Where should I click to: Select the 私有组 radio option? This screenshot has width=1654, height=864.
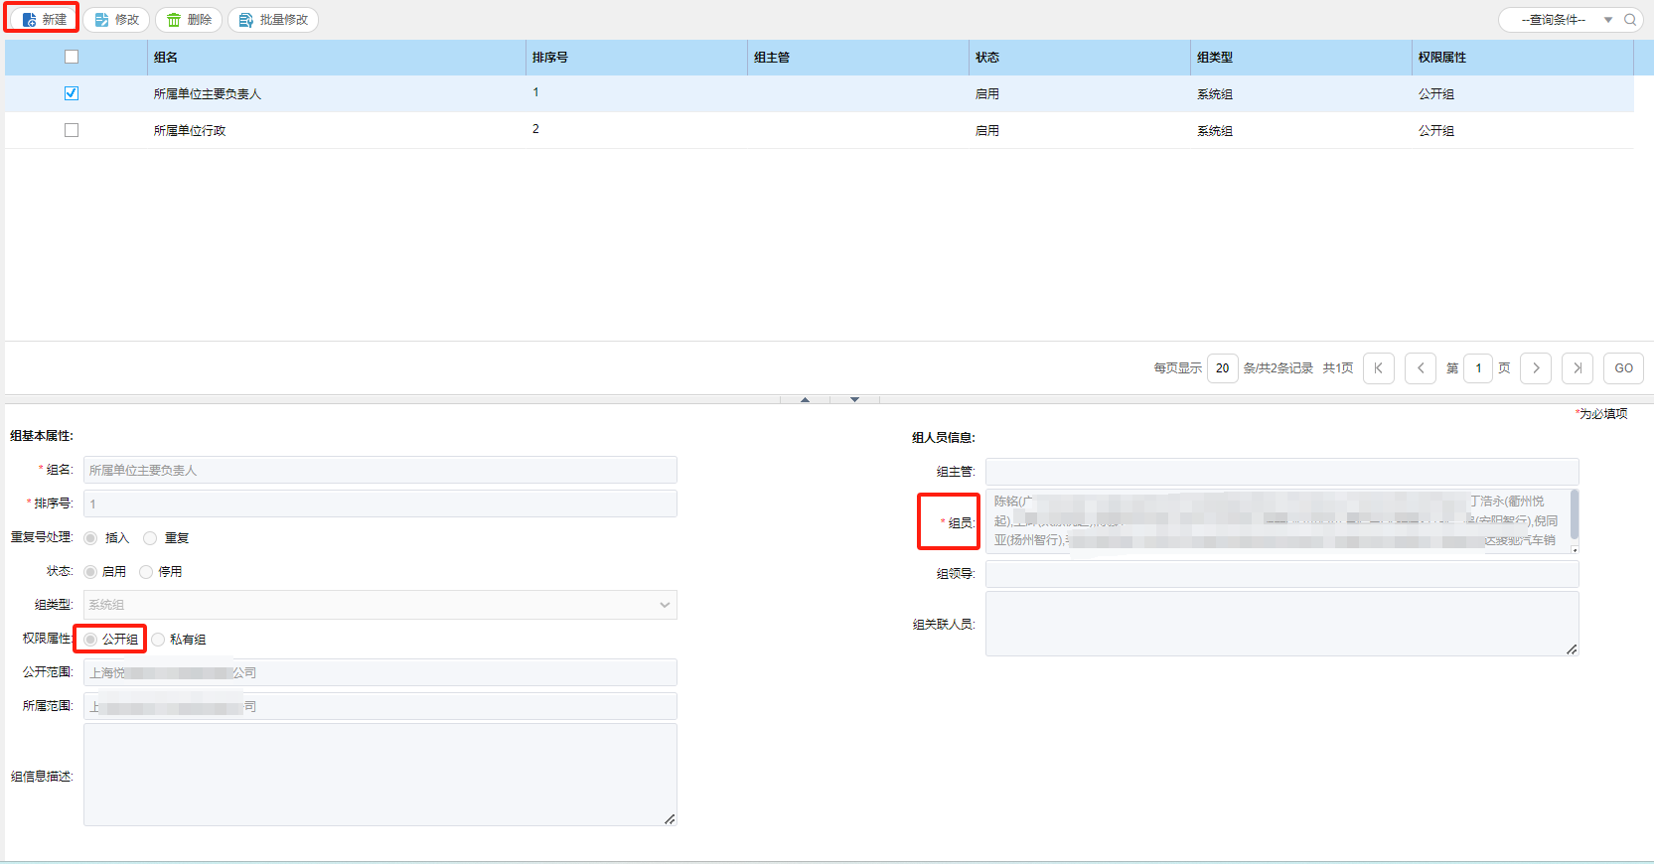[159, 640]
